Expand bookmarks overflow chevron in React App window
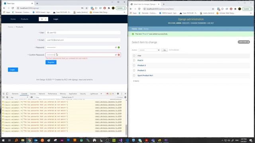 (124, 12)
